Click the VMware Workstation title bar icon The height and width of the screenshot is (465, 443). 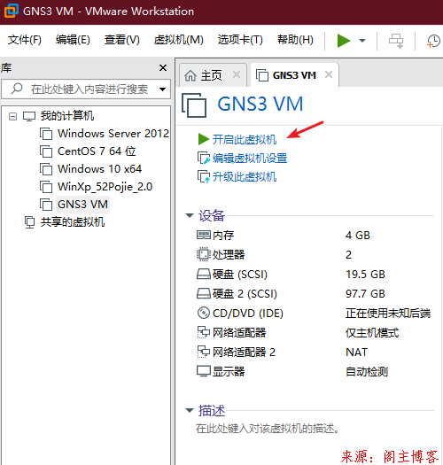[x=11, y=11]
